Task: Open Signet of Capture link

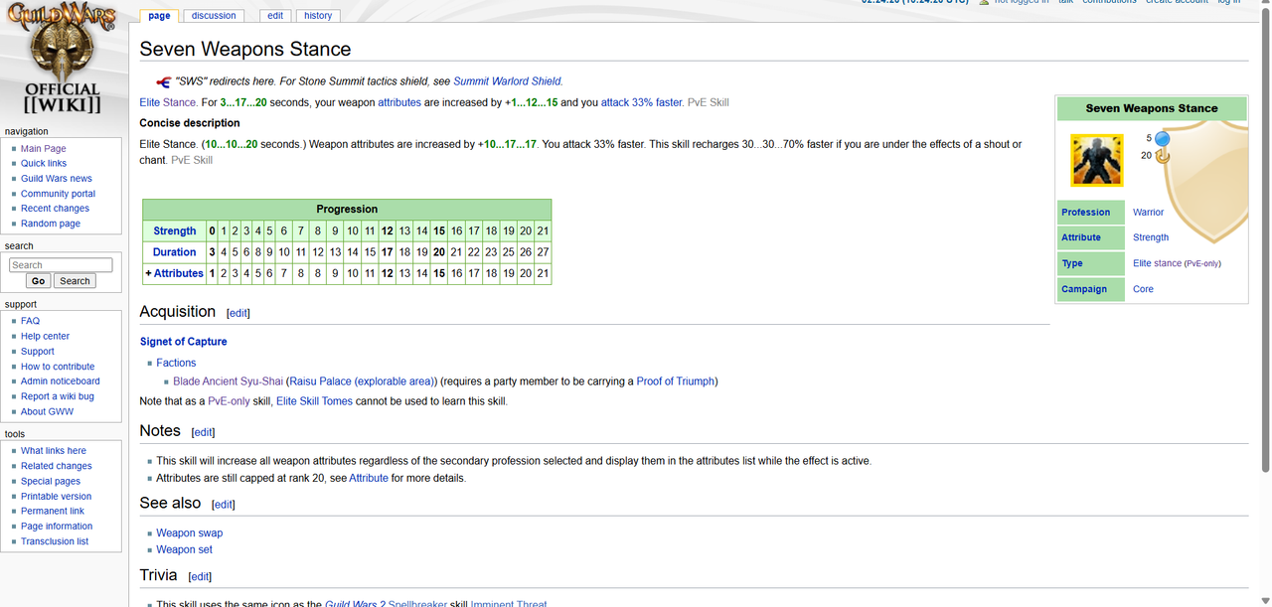Action: pos(184,342)
